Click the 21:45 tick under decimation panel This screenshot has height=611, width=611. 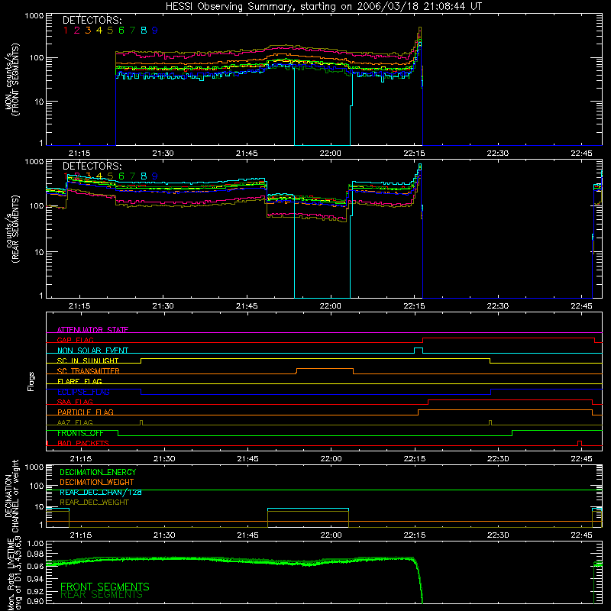(247, 535)
